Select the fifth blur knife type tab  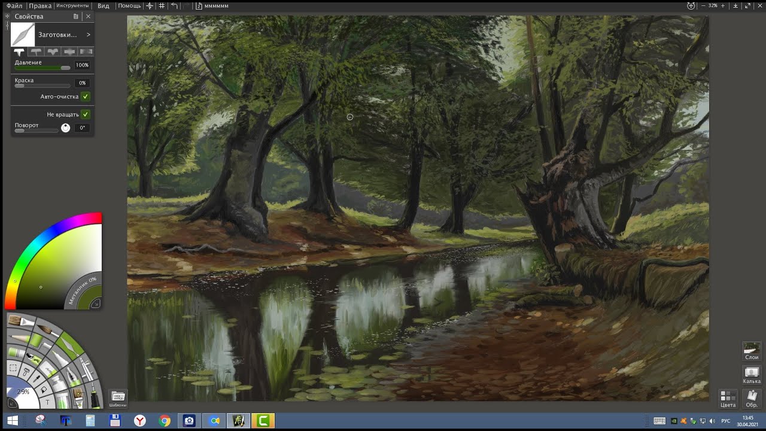pos(86,51)
